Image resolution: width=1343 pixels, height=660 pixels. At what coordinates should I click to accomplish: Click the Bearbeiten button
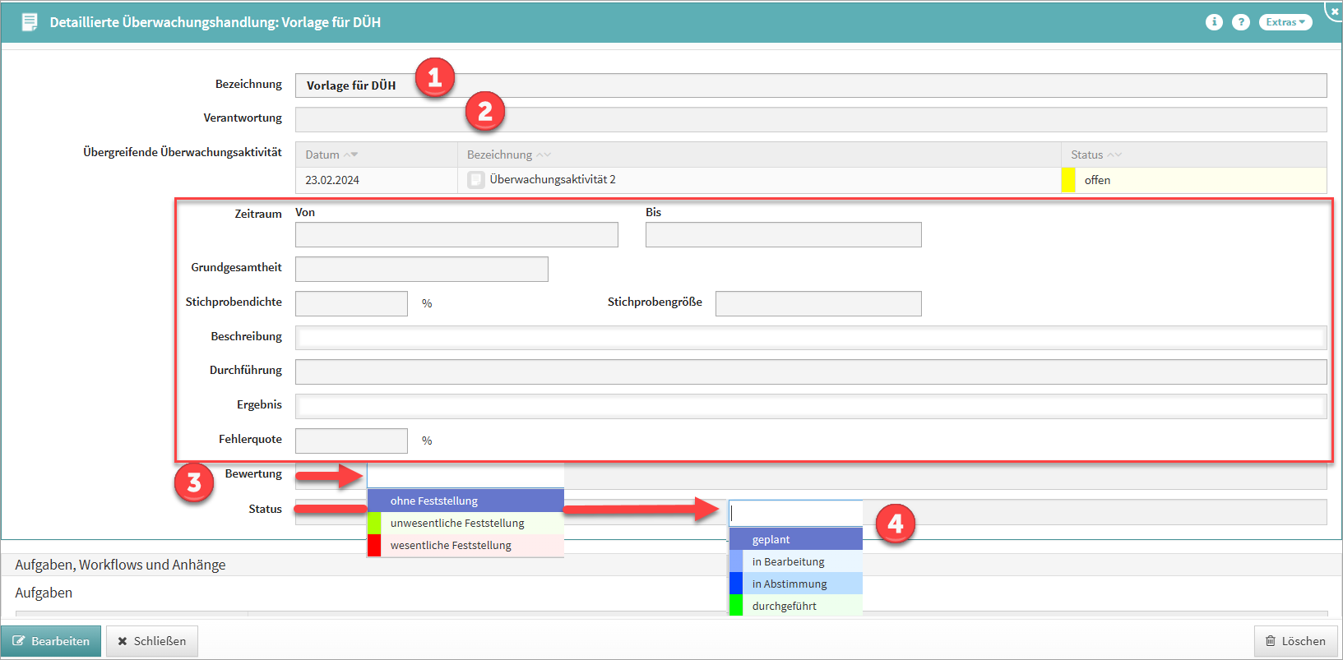point(51,641)
